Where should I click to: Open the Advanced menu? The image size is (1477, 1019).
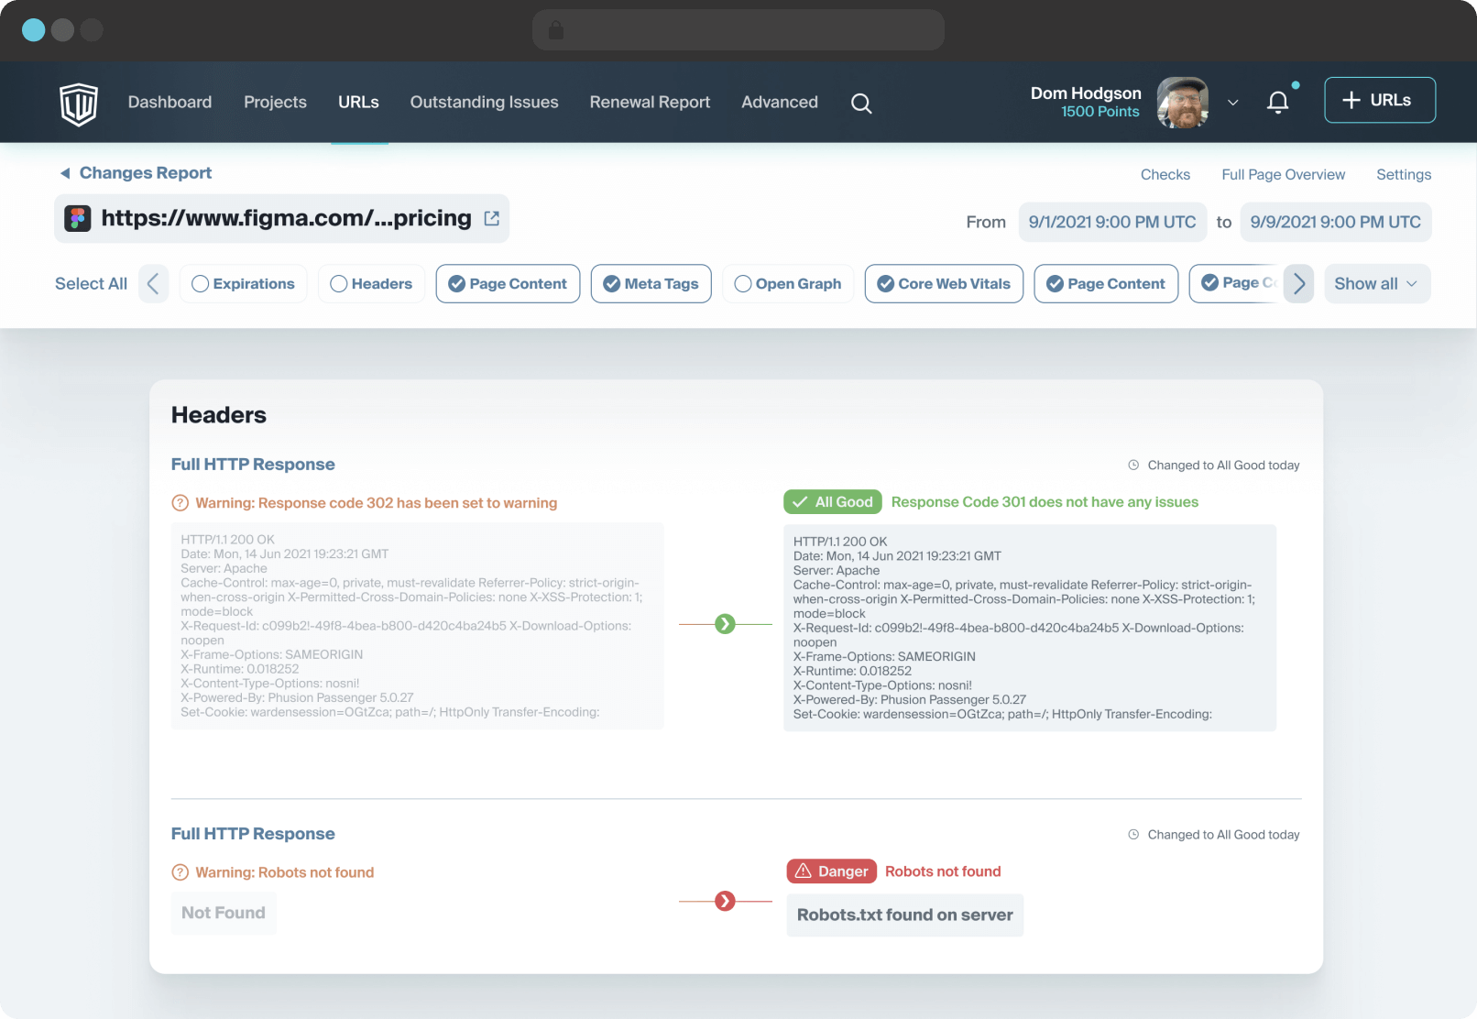780,102
